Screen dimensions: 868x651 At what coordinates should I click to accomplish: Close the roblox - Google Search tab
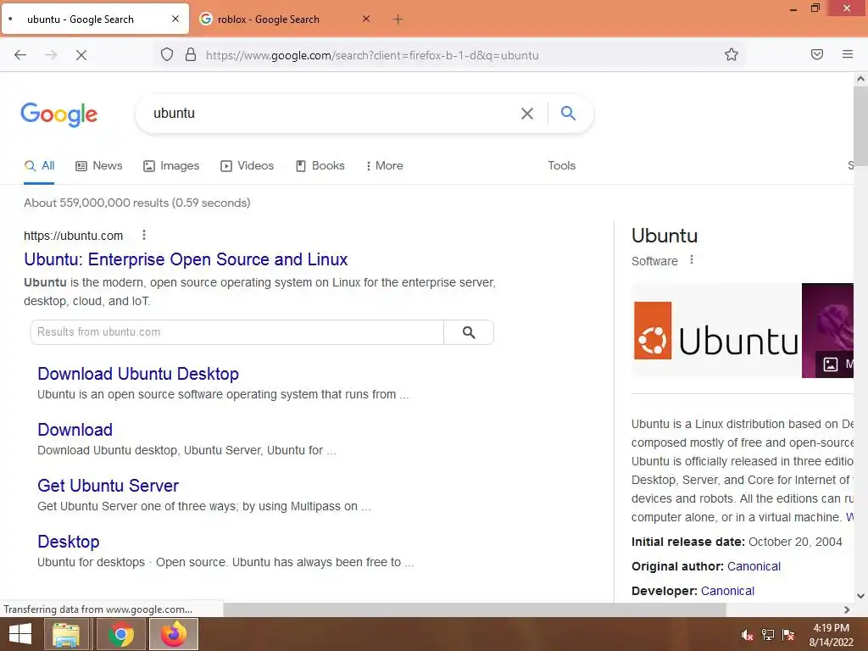point(366,19)
